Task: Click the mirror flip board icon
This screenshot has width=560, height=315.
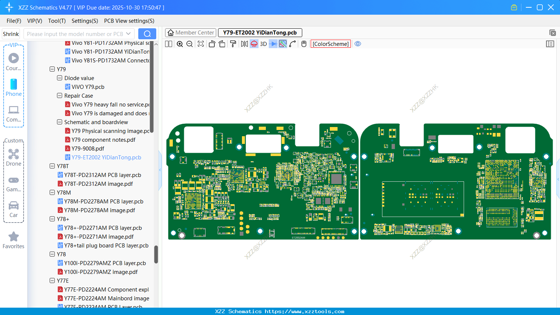Action: tap(244, 44)
